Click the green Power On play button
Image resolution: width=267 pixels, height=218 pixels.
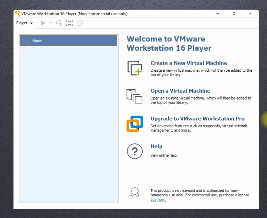pos(43,23)
